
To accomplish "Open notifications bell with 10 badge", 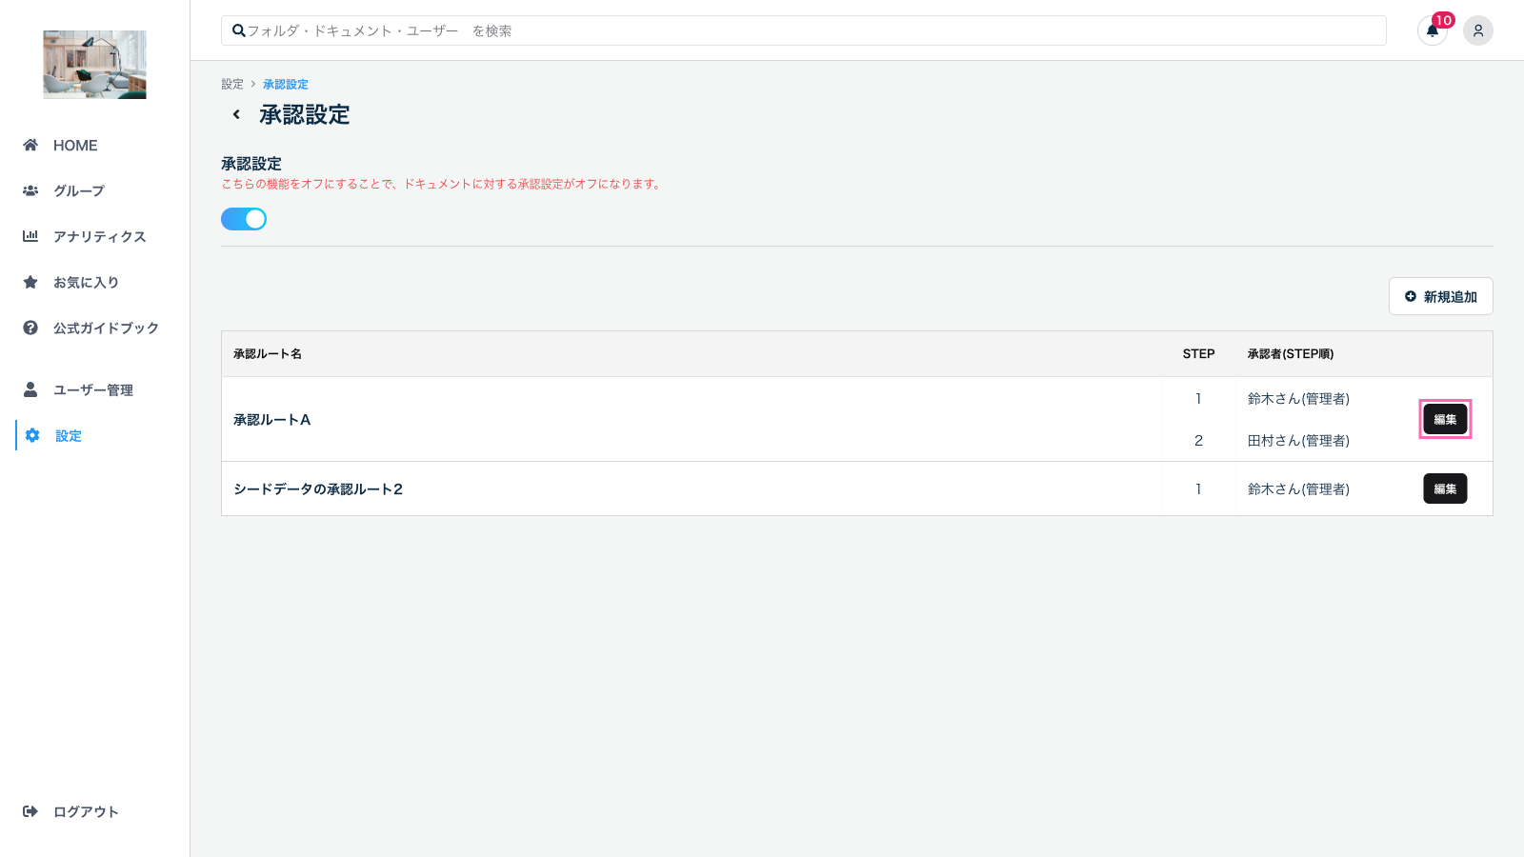I will (x=1432, y=30).
